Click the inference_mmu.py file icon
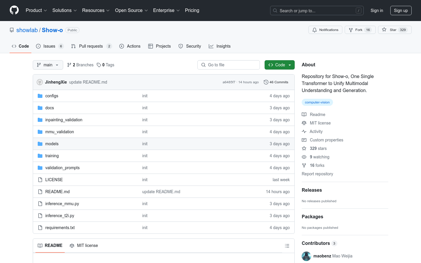The width and height of the screenshot is (421, 263). 40,204
